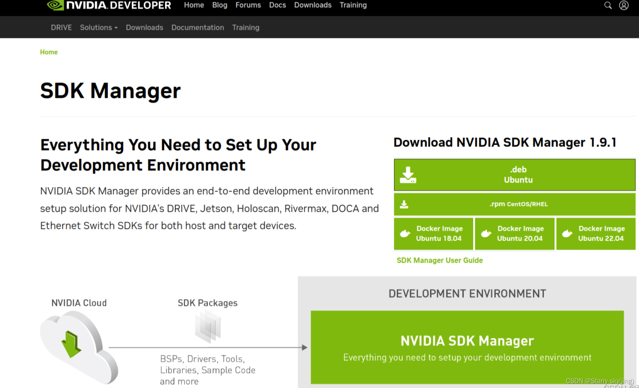Click Docker whale icon for Ubuntu 22.04
Image resolution: width=639 pixels, height=388 pixels.
tap(567, 234)
